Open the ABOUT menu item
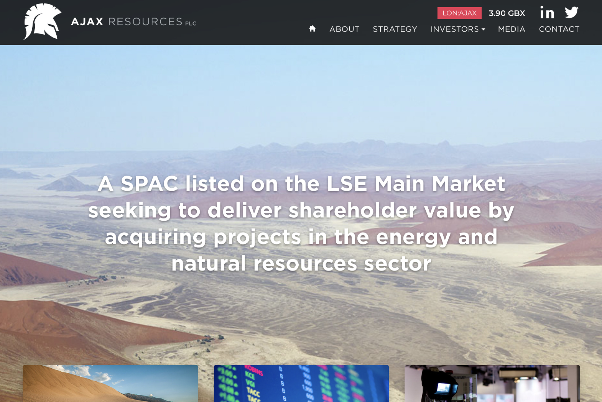 [x=344, y=29]
